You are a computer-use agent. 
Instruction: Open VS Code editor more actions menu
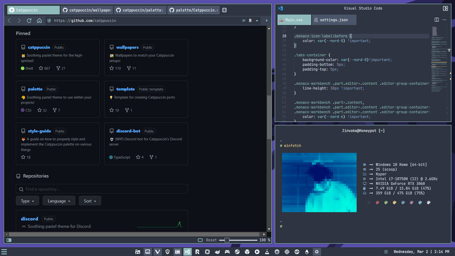[444, 20]
